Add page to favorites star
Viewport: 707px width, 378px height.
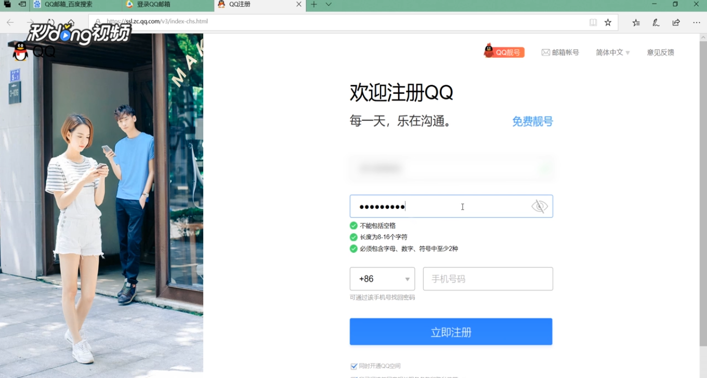click(x=608, y=22)
